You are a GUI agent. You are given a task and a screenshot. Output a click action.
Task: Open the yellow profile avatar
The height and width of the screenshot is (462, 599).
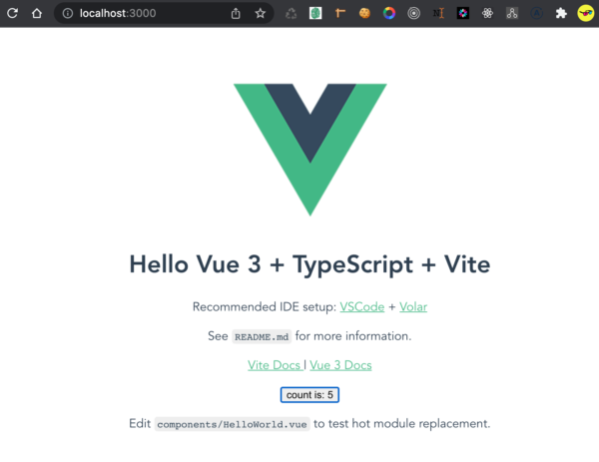586,13
